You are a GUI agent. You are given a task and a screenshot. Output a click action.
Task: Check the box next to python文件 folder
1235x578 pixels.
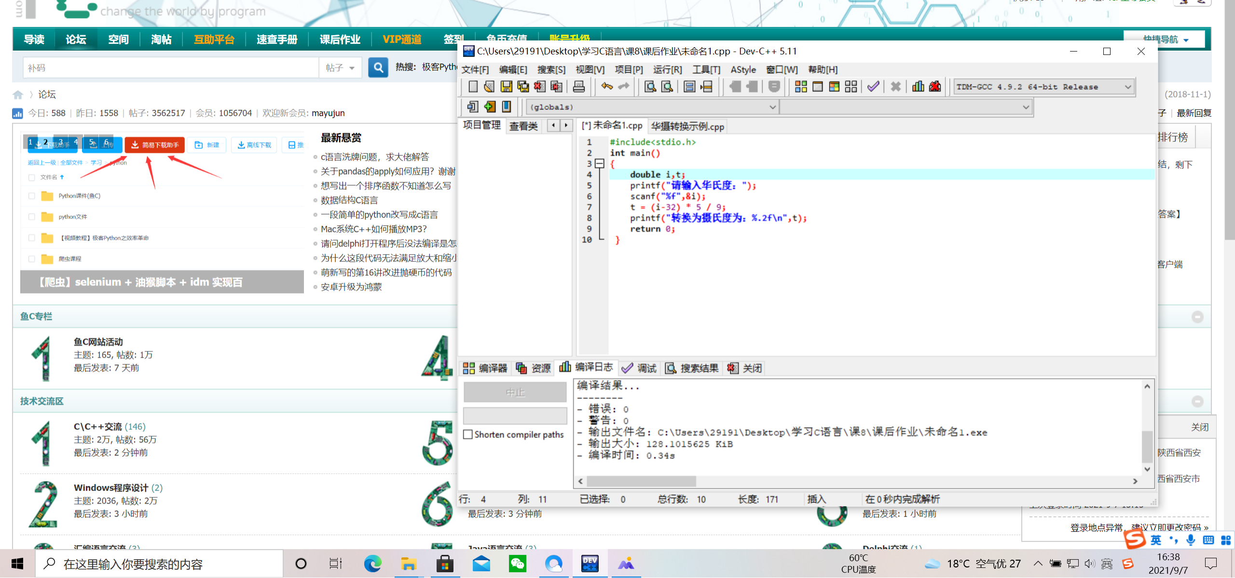coord(32,217)
